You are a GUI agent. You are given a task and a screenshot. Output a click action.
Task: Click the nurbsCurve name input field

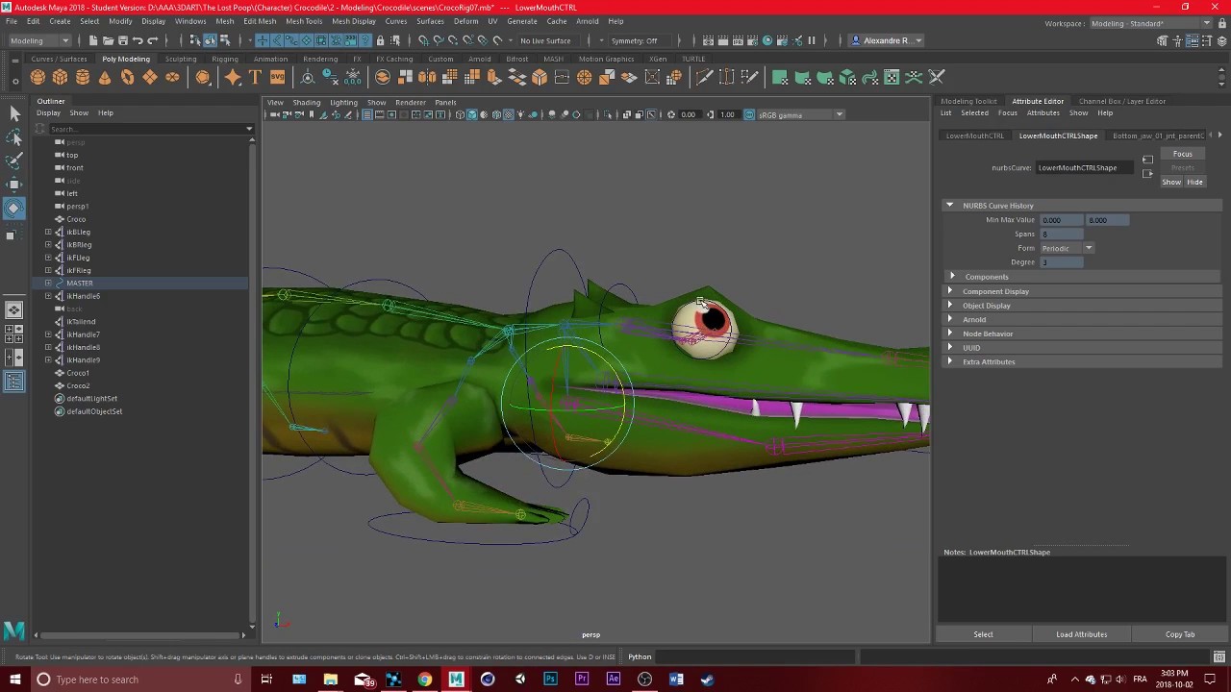click(1085, 168)
